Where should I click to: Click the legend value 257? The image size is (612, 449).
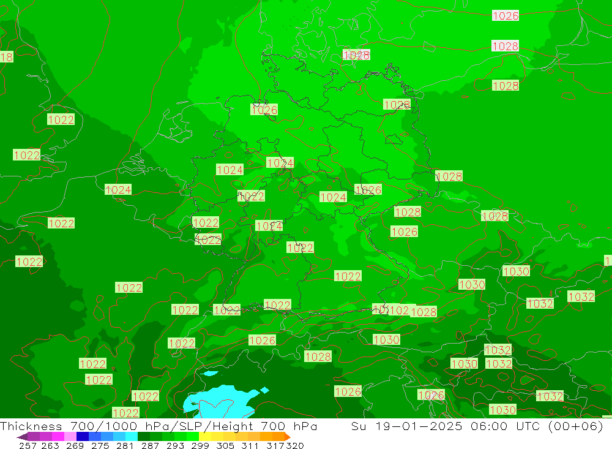(28, 445)
